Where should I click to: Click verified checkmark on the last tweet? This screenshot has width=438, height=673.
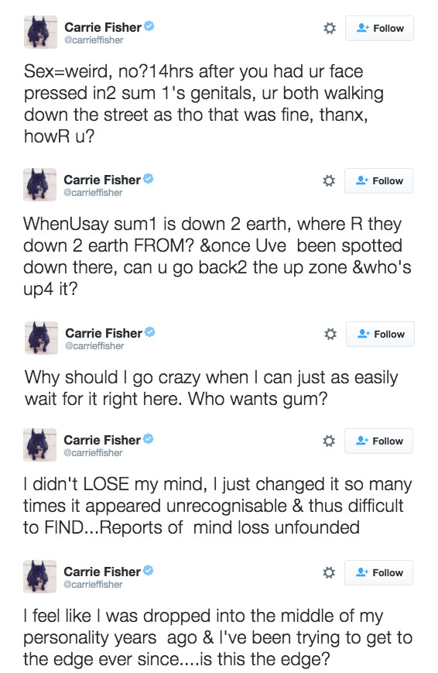point(149,571)
